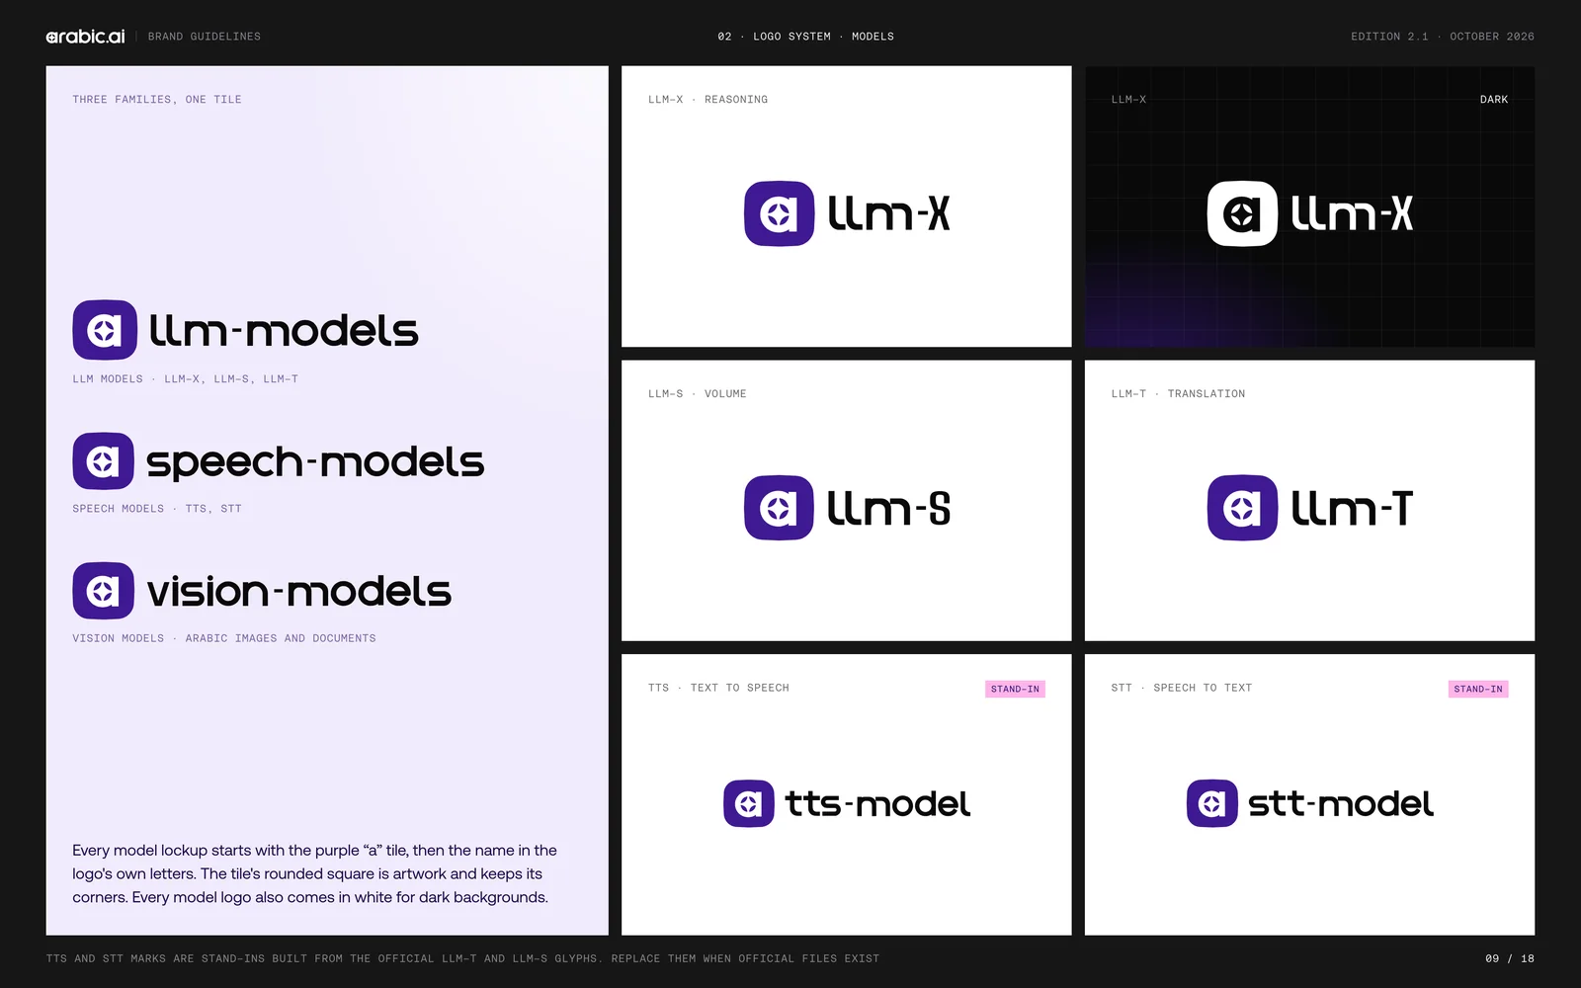Click 'LLM MODELS · LLM-X, LLM-S, LLM-T' caption
The image size is (1581, 988).
[185, 379]
